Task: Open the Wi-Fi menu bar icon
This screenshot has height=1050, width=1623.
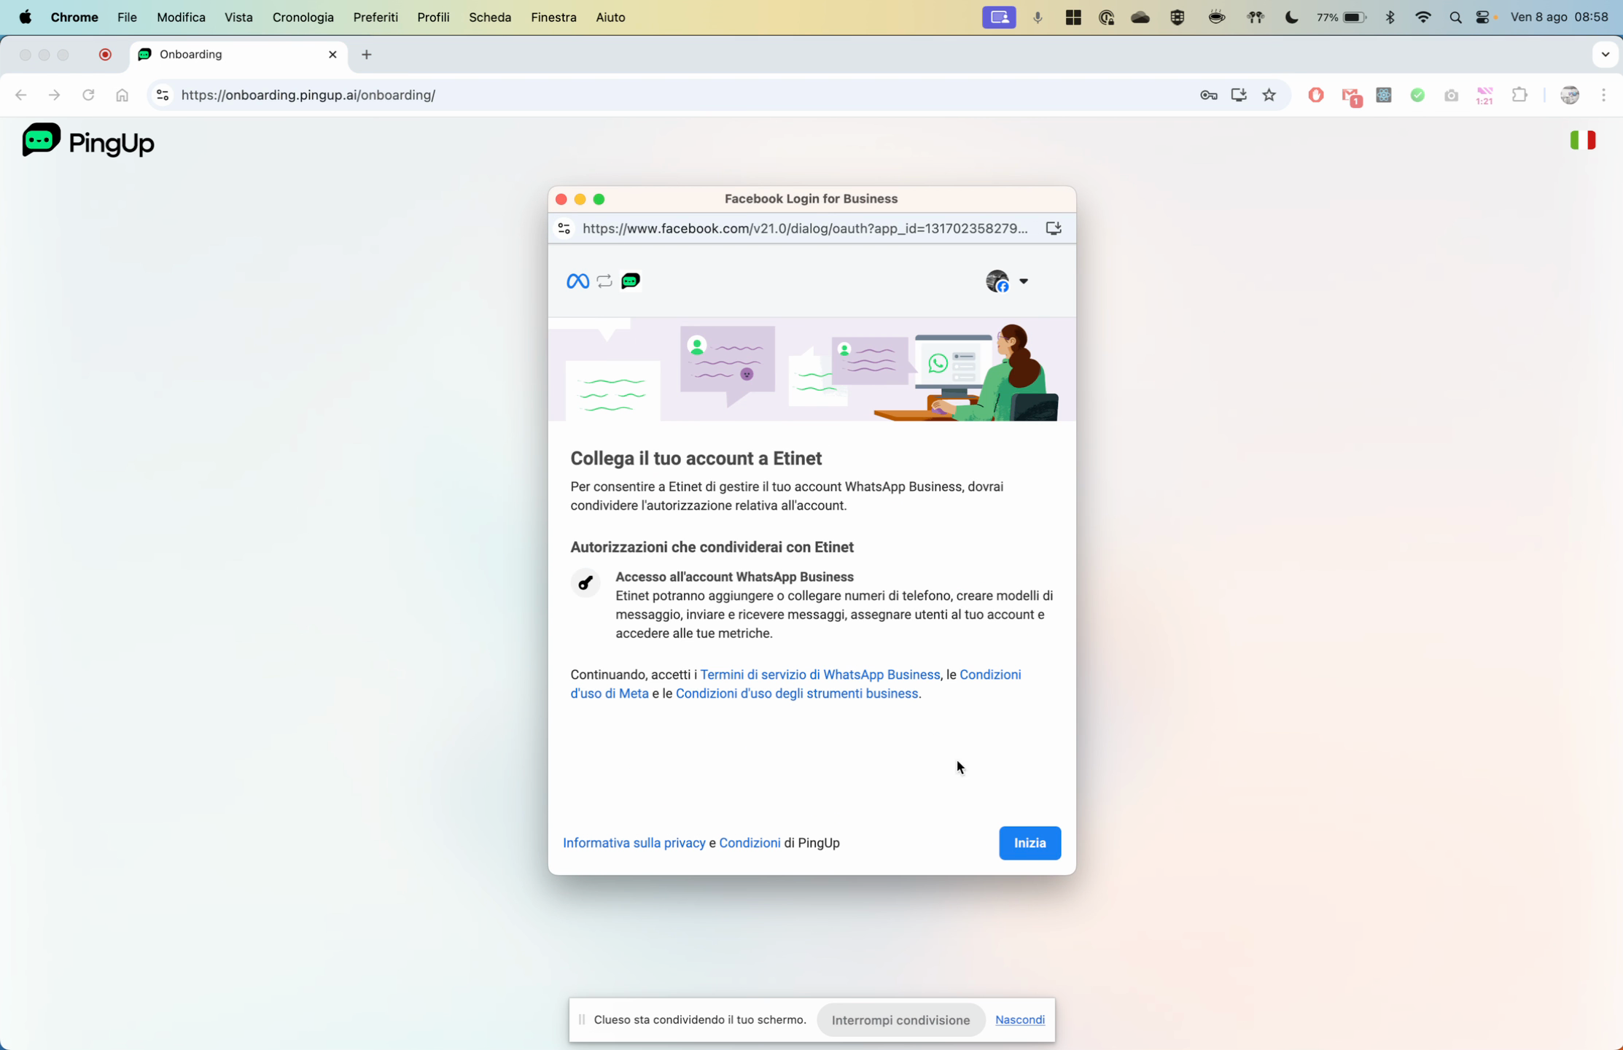Action: pyautogui.click(x=1422, y=17)
